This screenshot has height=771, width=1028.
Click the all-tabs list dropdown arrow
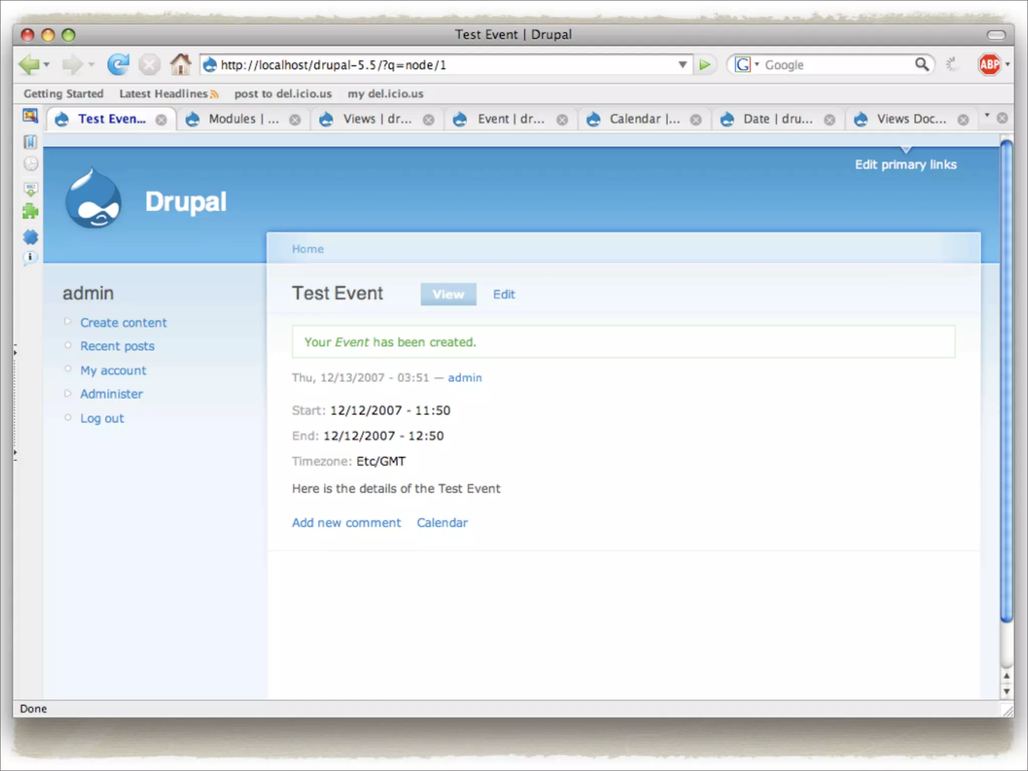click(987, 115)
